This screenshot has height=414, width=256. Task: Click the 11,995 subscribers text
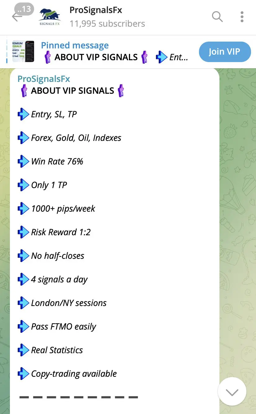(107, 24)
